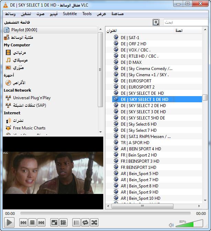Click playlist vertical scrollbar down arrow

coord(205,200)
